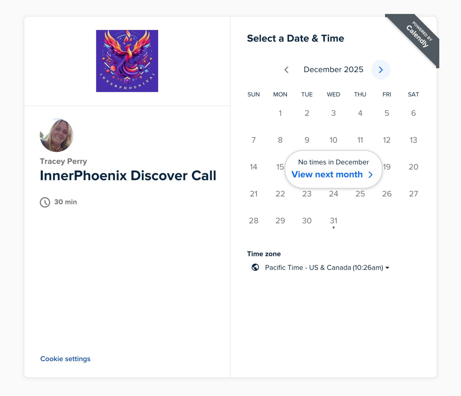Click the clock icon next to 30 min
Screen dimensions: 461x396
[45, 202]
